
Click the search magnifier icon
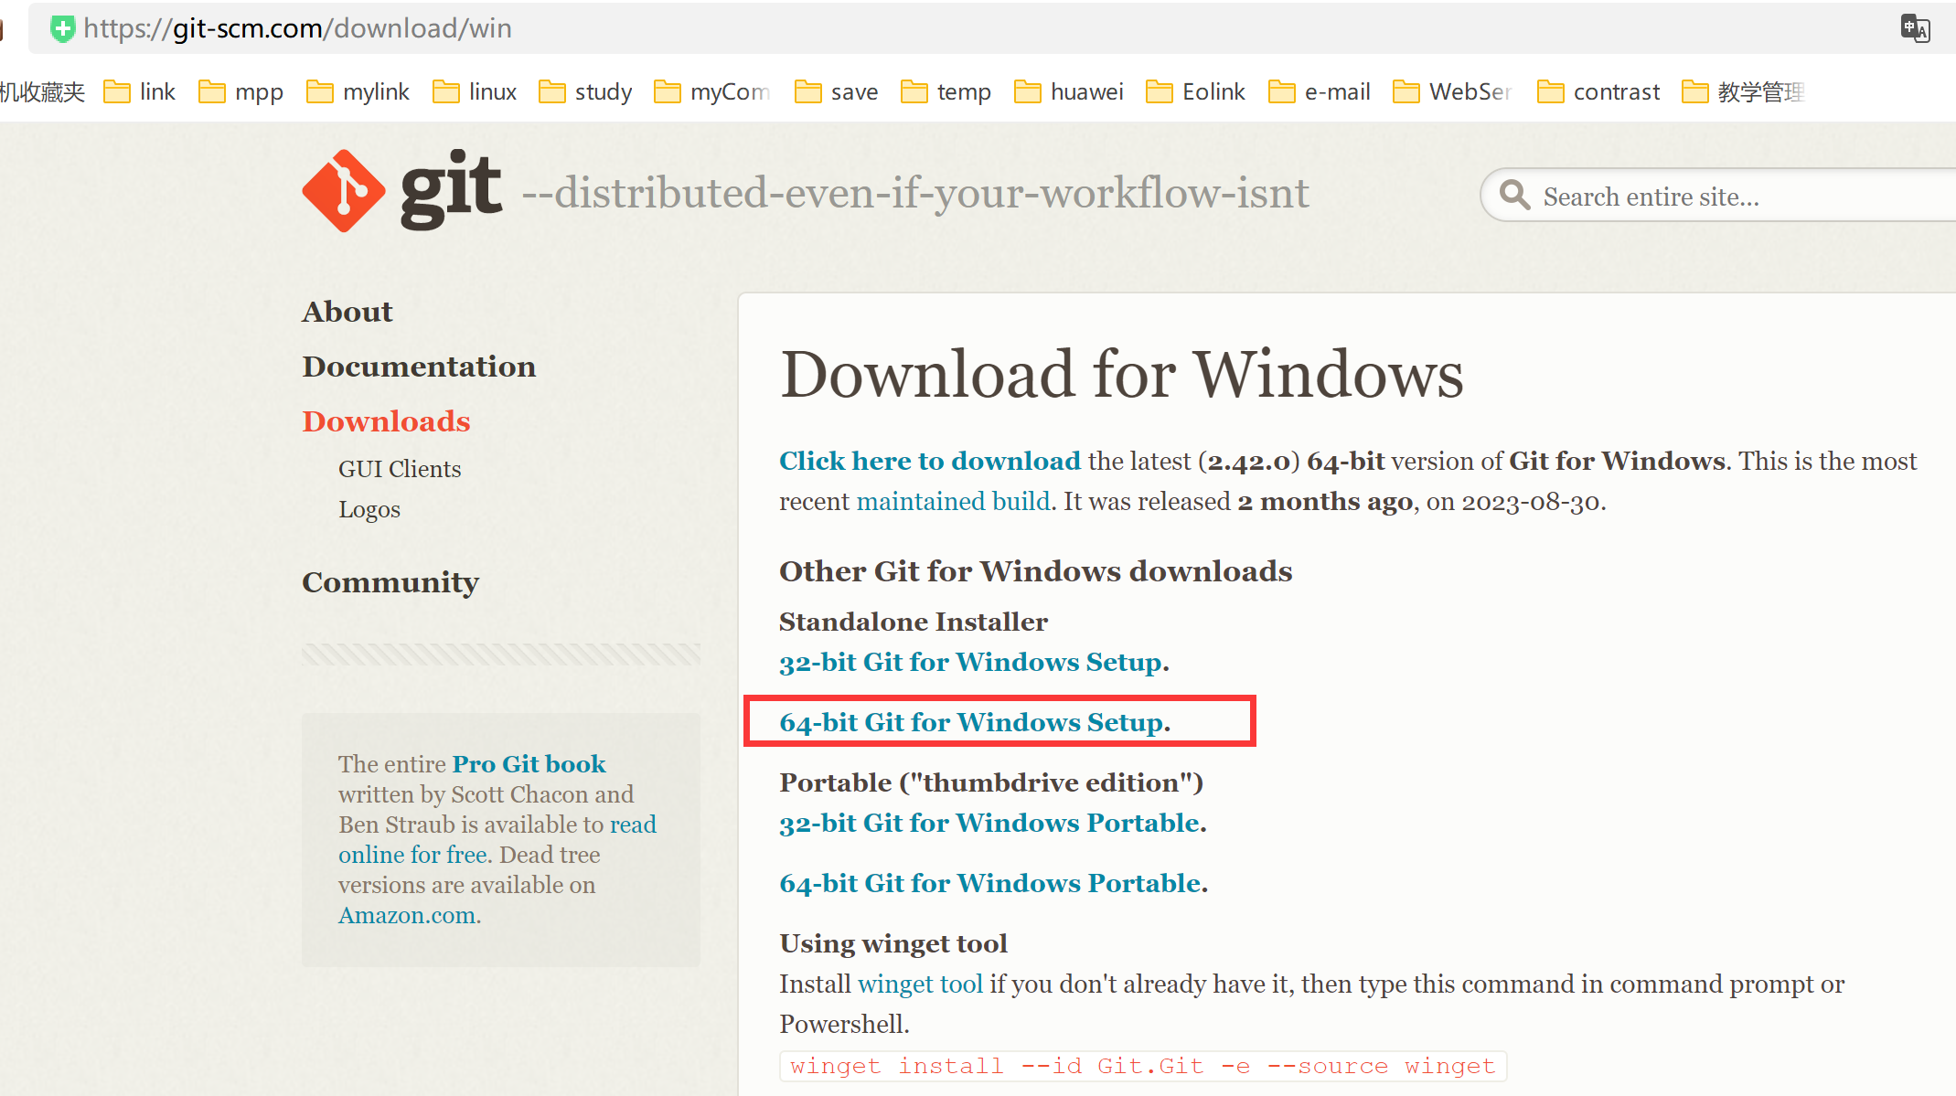1514,195
